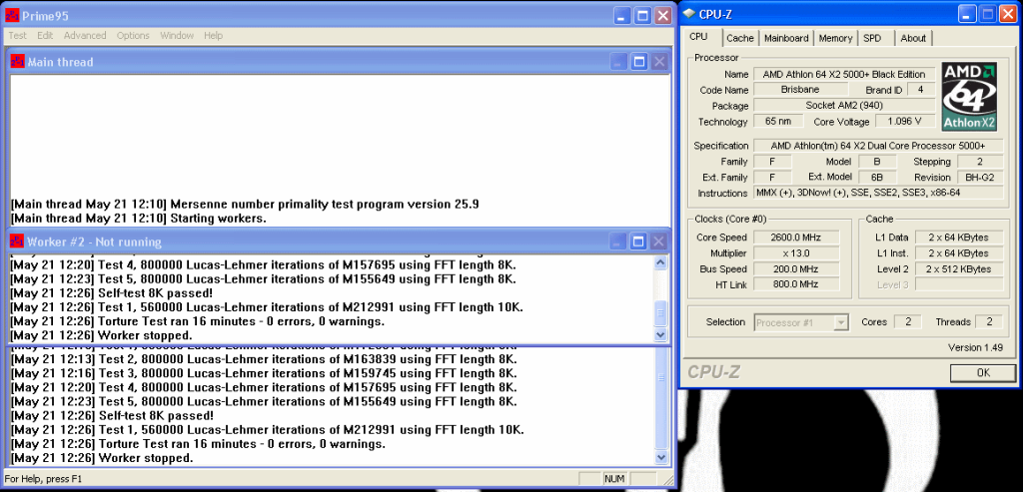Screen dimensions: 1023x492
Task: Switch to the Memory tab in CPU-Z
Action: pos(835,39)
